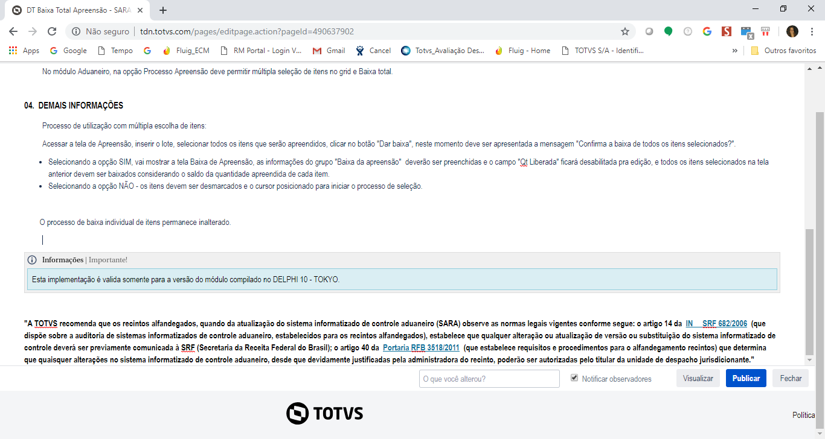Click the Fechar button
The image size is (825, 439).
click(791, 378)
